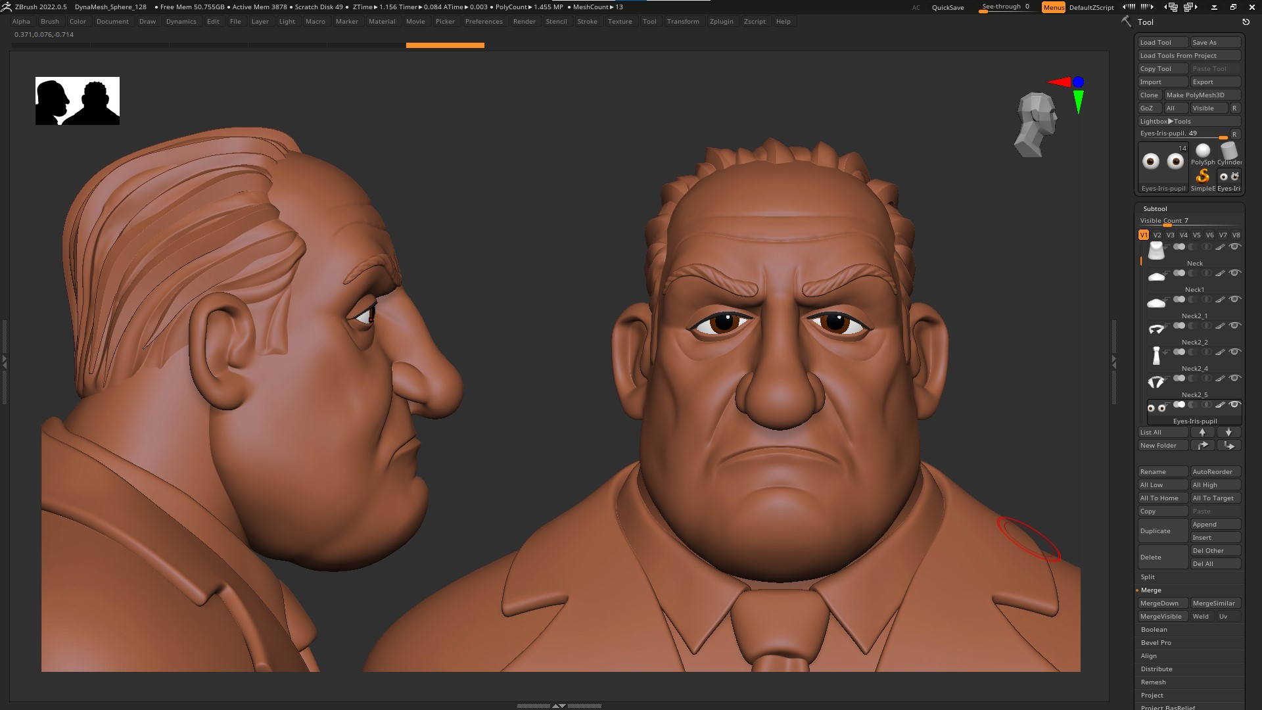Hide the Eyes-Iris-pupil subtool via eye icon
Viewport: 1262px width, 710px height.
(1234, 404)
